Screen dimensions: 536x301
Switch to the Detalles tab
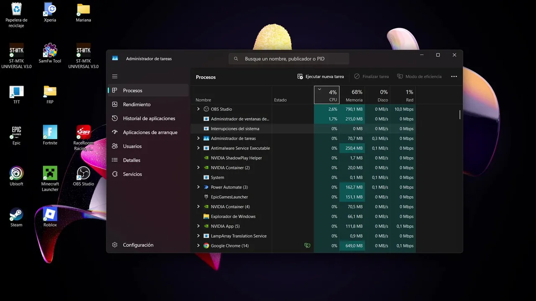(148, 160)
